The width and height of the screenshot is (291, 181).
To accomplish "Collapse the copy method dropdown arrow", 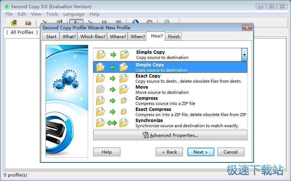I will point(244,55).
